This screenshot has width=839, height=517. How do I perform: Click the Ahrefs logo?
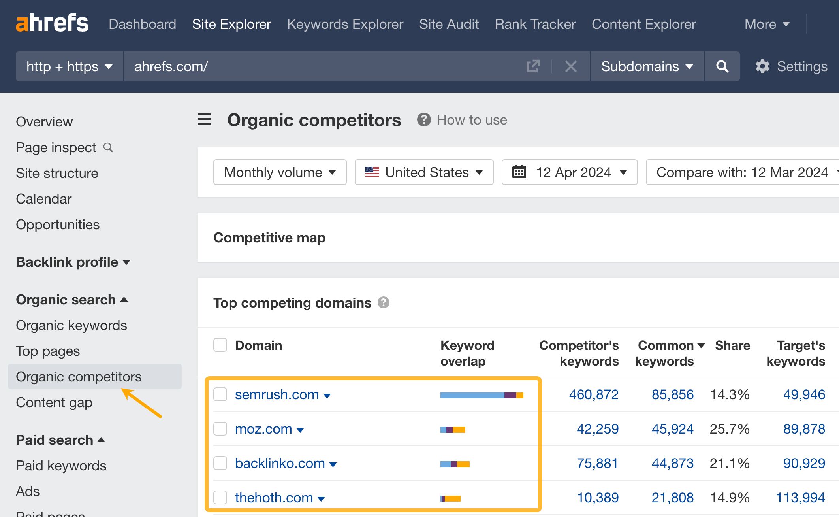tap(52, 23)
